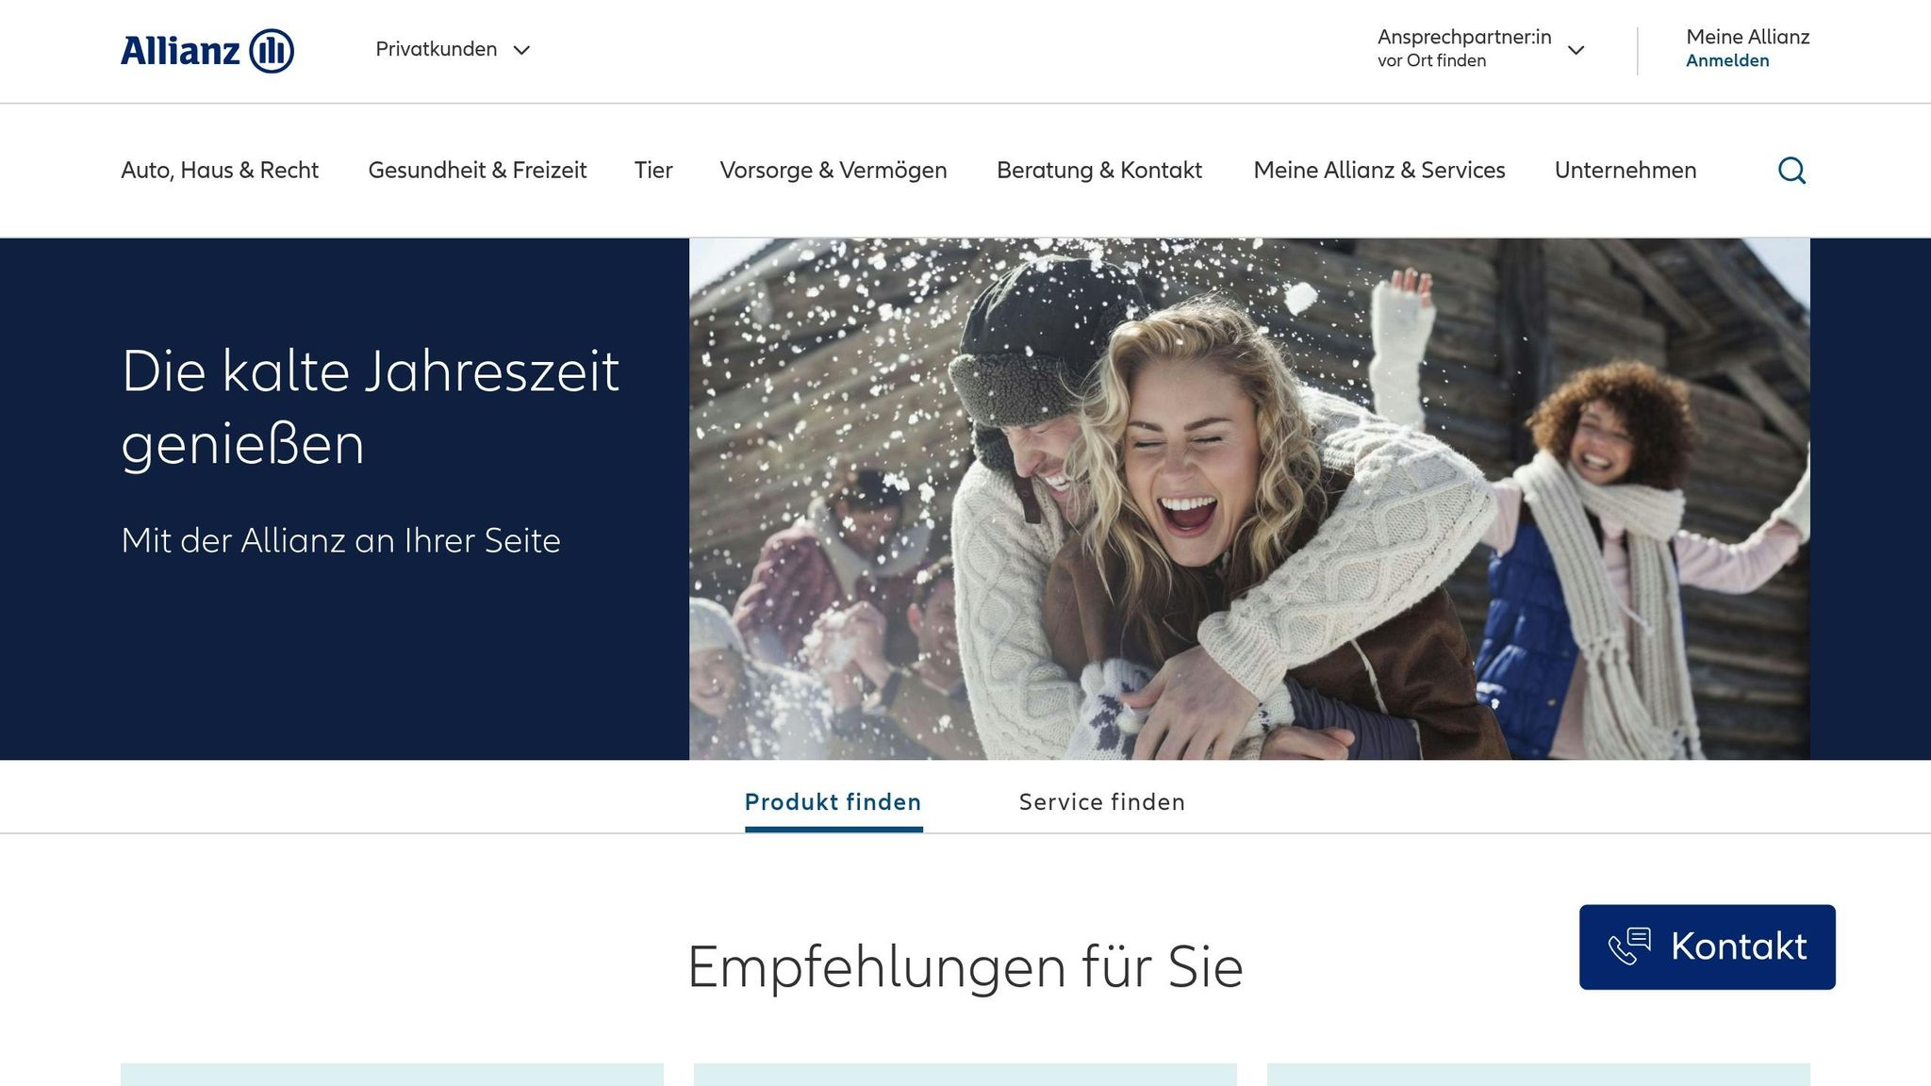
Task: Open the Ansprechpartner:in vor Ort finden dropdown
Action: (x=1466, y=49)
